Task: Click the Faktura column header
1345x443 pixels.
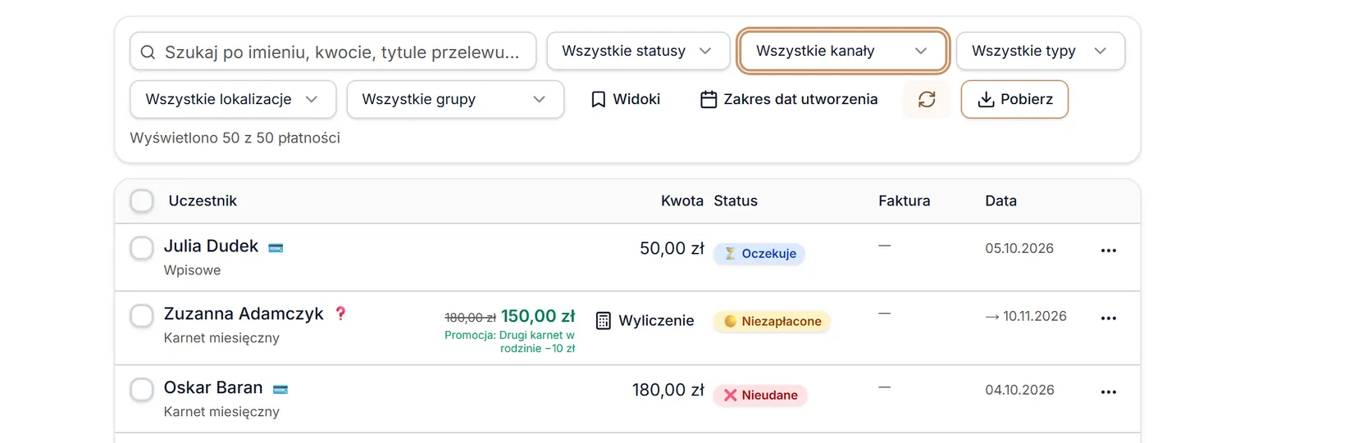Action: 905,201
